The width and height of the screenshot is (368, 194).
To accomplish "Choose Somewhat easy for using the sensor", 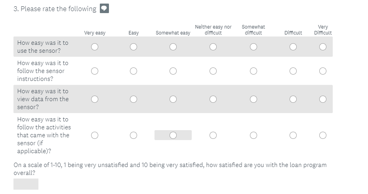I will 173,47.
